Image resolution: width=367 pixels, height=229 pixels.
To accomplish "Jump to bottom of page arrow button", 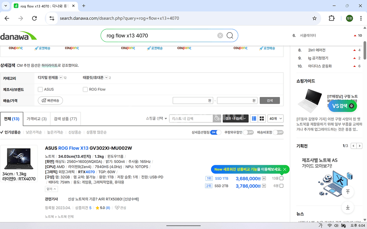I will 348,207.
